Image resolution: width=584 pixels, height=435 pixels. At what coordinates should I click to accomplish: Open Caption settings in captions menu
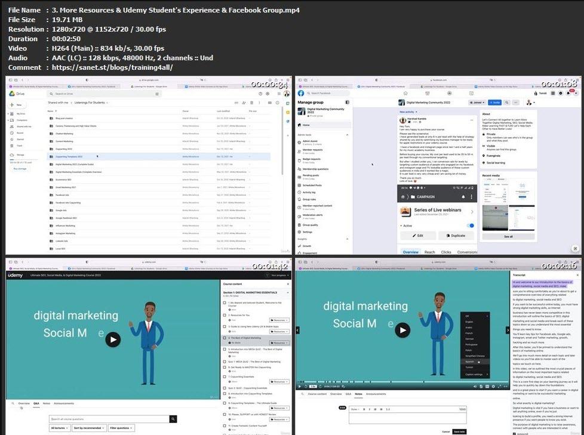(475, 374)
